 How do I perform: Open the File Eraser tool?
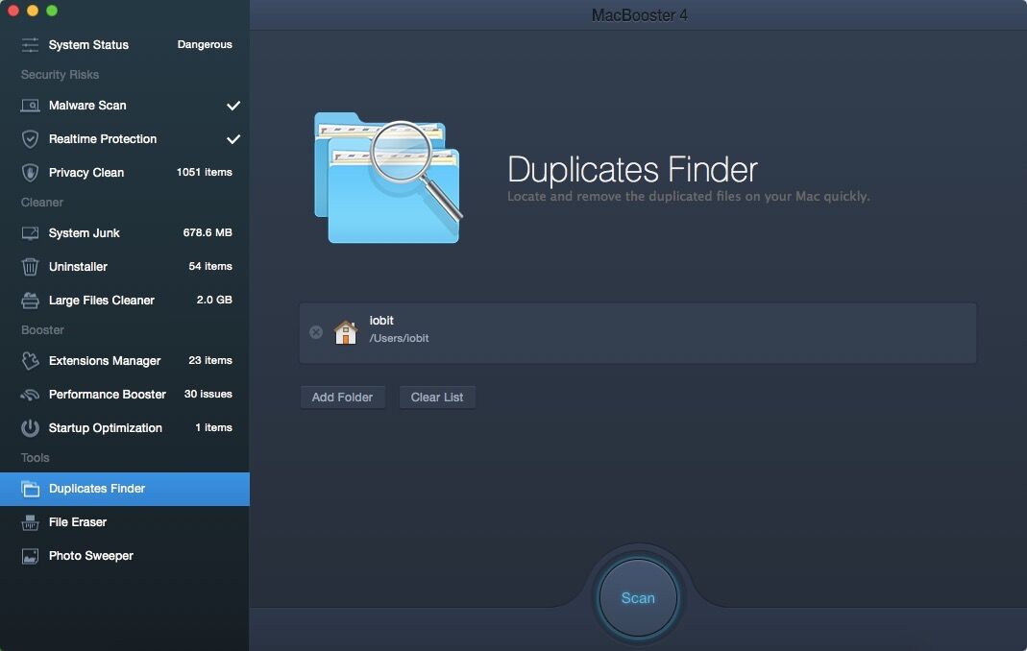(x=125, y=522)
